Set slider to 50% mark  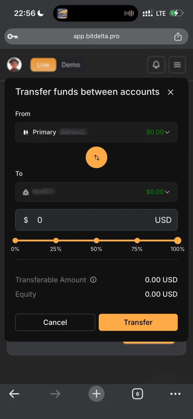(x=96, y=240)
